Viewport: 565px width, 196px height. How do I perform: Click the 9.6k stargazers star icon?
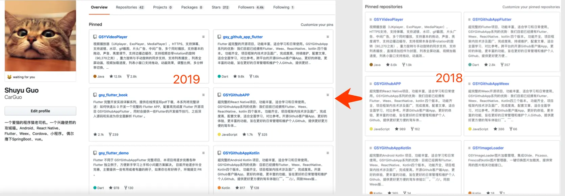pyautogui.click(x=235, y=76)
